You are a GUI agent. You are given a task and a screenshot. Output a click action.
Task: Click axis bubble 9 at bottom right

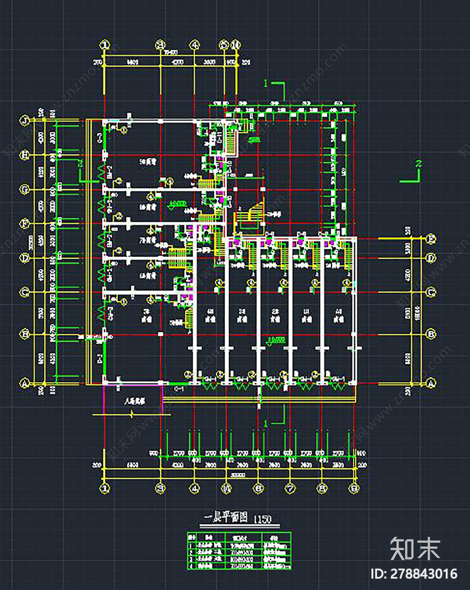pyautogui.click(x=354, y=488)
